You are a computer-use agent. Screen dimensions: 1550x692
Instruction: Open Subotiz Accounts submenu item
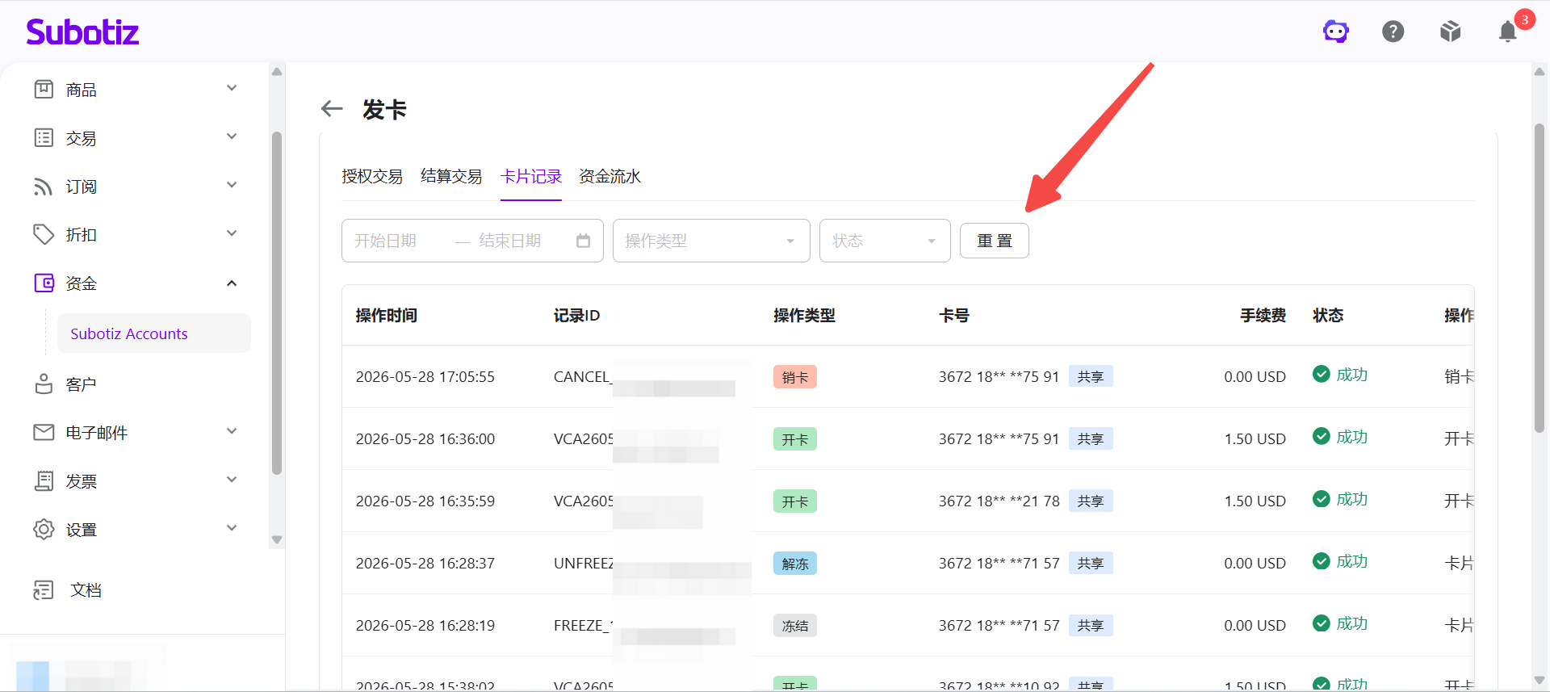coord(154,333)
